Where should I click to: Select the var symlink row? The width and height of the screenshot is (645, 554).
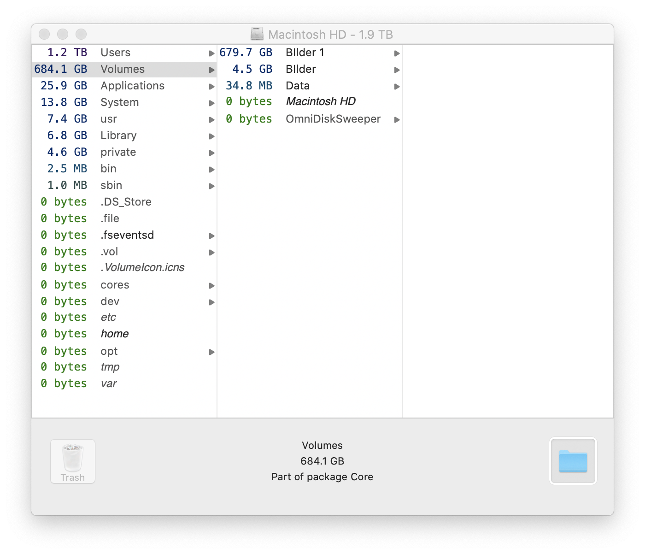point(124,383)
